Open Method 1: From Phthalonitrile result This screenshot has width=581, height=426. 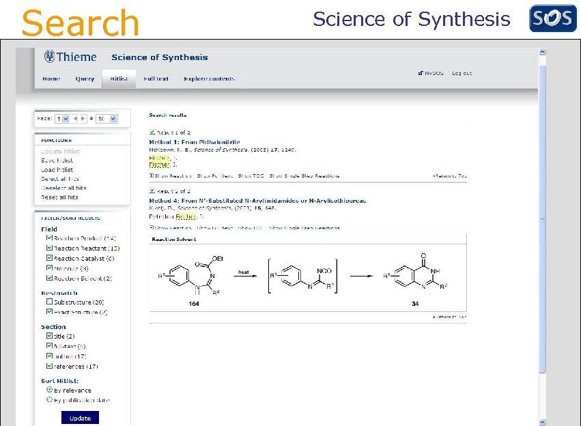pyautogui.click(x=195, y=142)
